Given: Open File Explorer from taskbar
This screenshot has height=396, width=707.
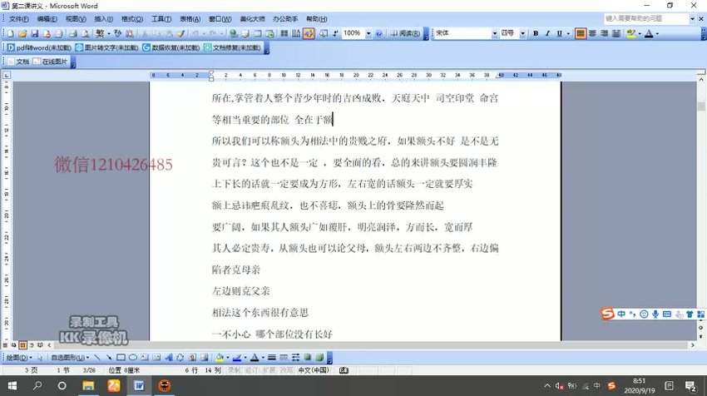Looking at the screenshot, I should click(x=88, y=386).
